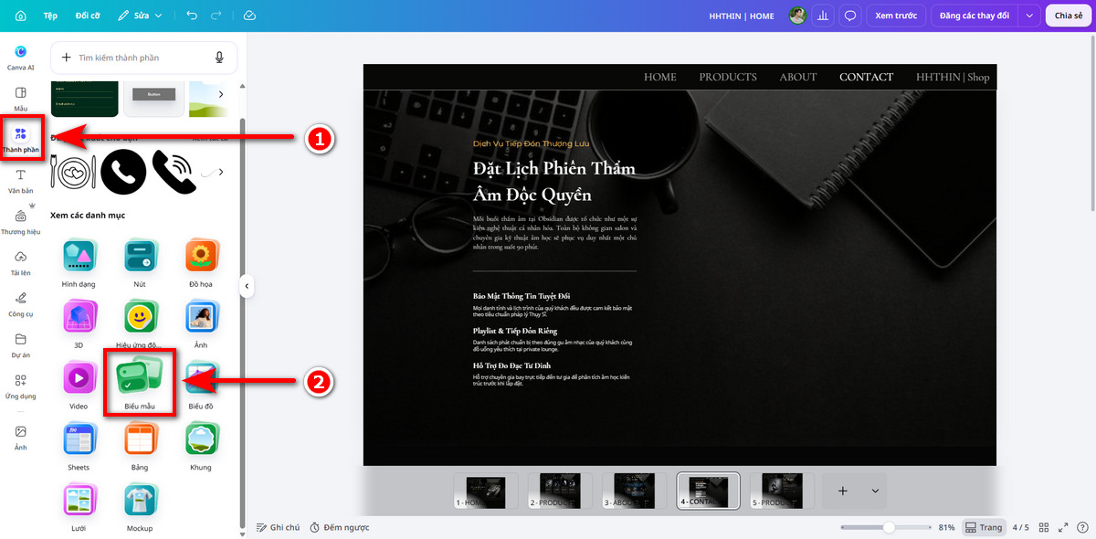Select the solid phone circle graphic
Screen dimensions: 1096x539
(123, 172)
